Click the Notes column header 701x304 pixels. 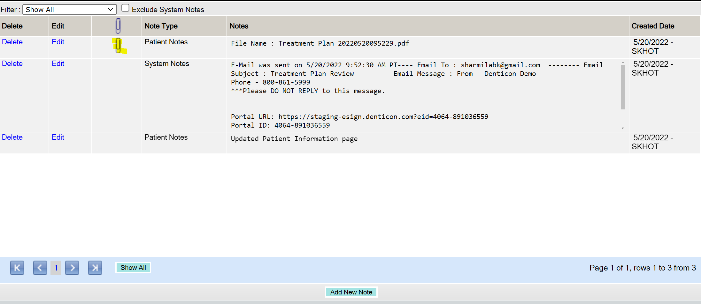(239, 26)
